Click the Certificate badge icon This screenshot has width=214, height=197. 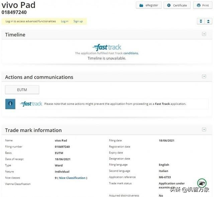pos(169,5)
